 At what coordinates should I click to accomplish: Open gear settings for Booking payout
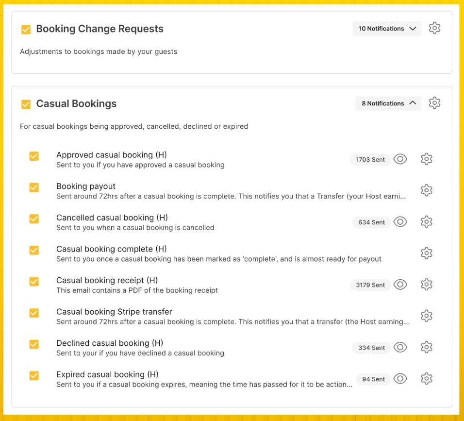point(427,190)
